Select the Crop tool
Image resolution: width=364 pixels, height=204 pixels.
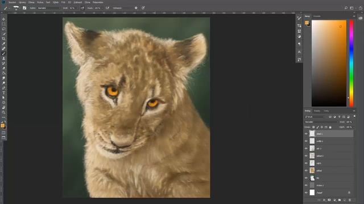coord(3,39)
